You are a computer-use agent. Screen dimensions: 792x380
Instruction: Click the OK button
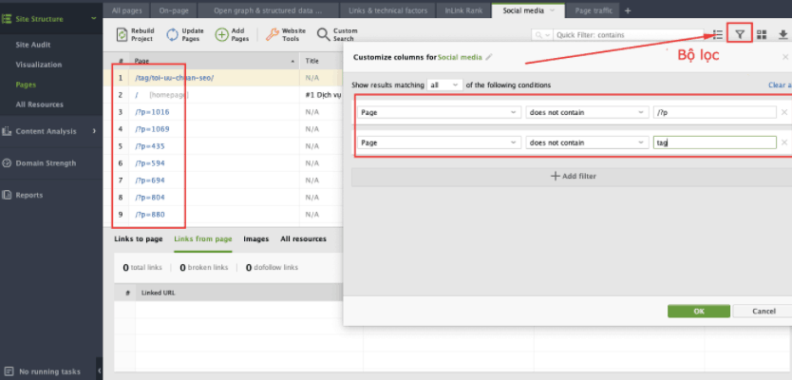pos(699,312)
